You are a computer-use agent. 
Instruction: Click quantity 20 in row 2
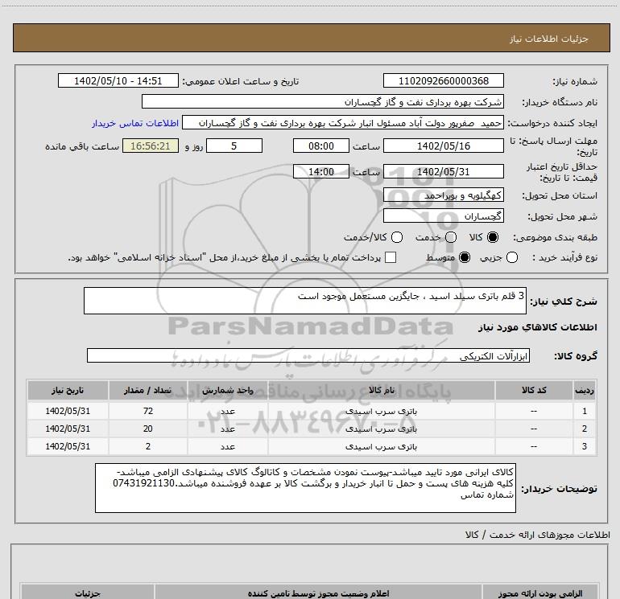coord(148,429)
